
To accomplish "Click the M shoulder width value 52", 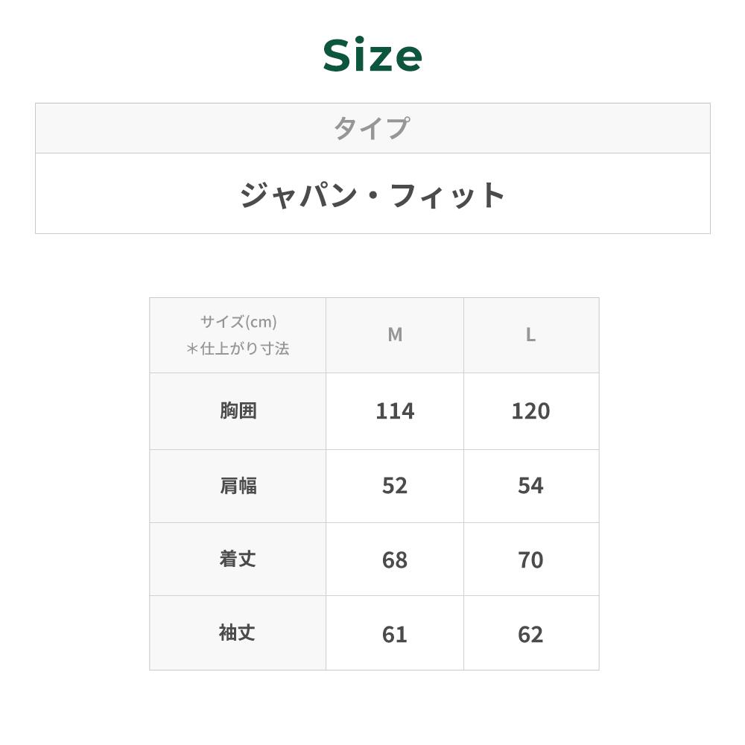I will point(395,486).
